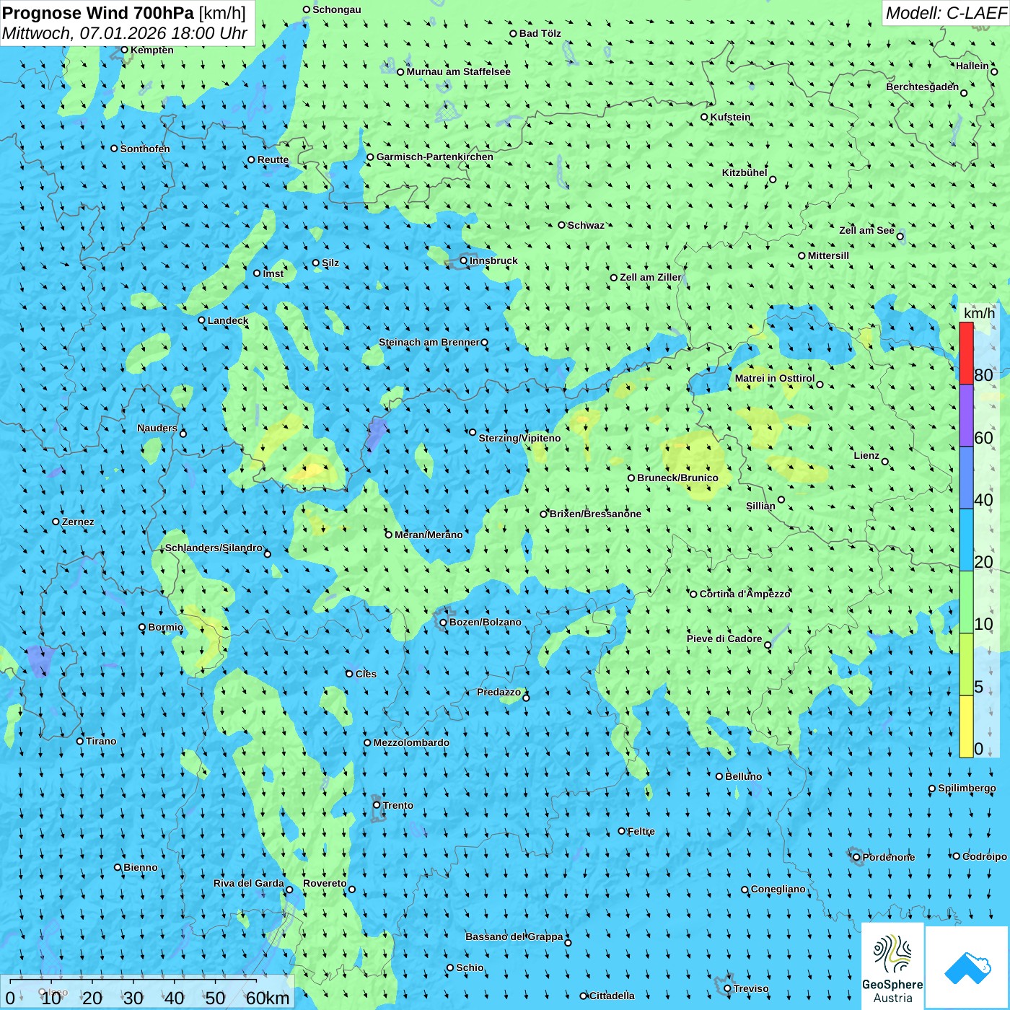Click the Sterzing/Vipiteno label
The image size is (1010, 1010).
[519, 438]
